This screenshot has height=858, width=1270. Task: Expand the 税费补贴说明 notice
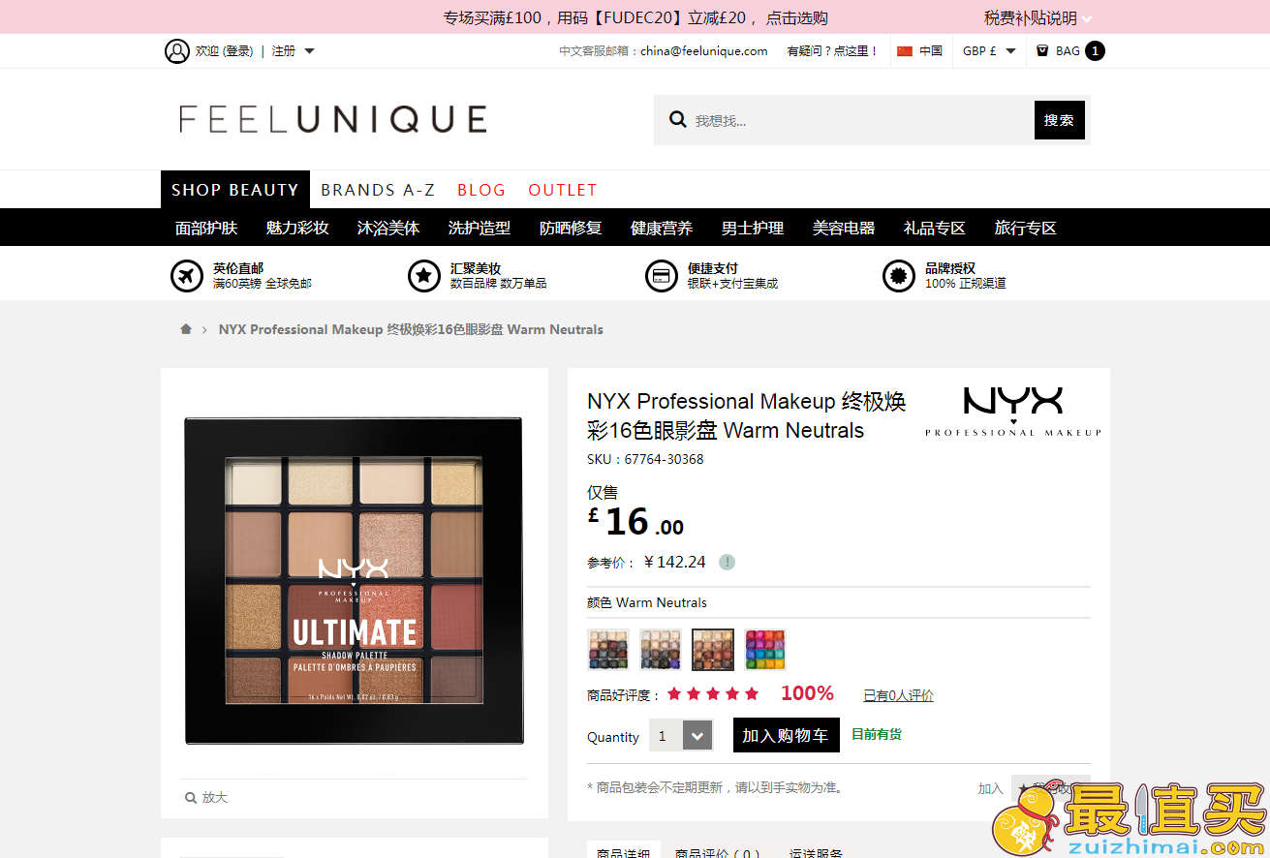[1038, 17]
